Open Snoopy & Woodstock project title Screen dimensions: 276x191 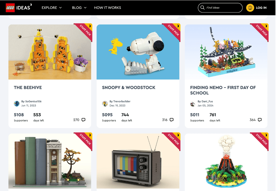point(129,87)
